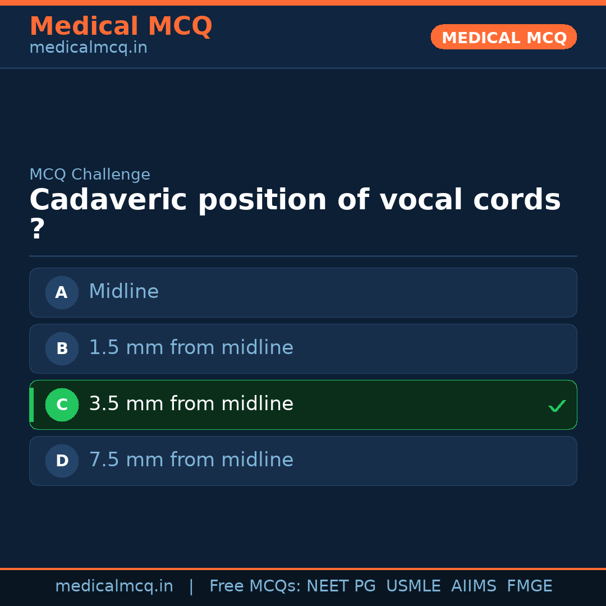Switch to the USMLE section

414,586
